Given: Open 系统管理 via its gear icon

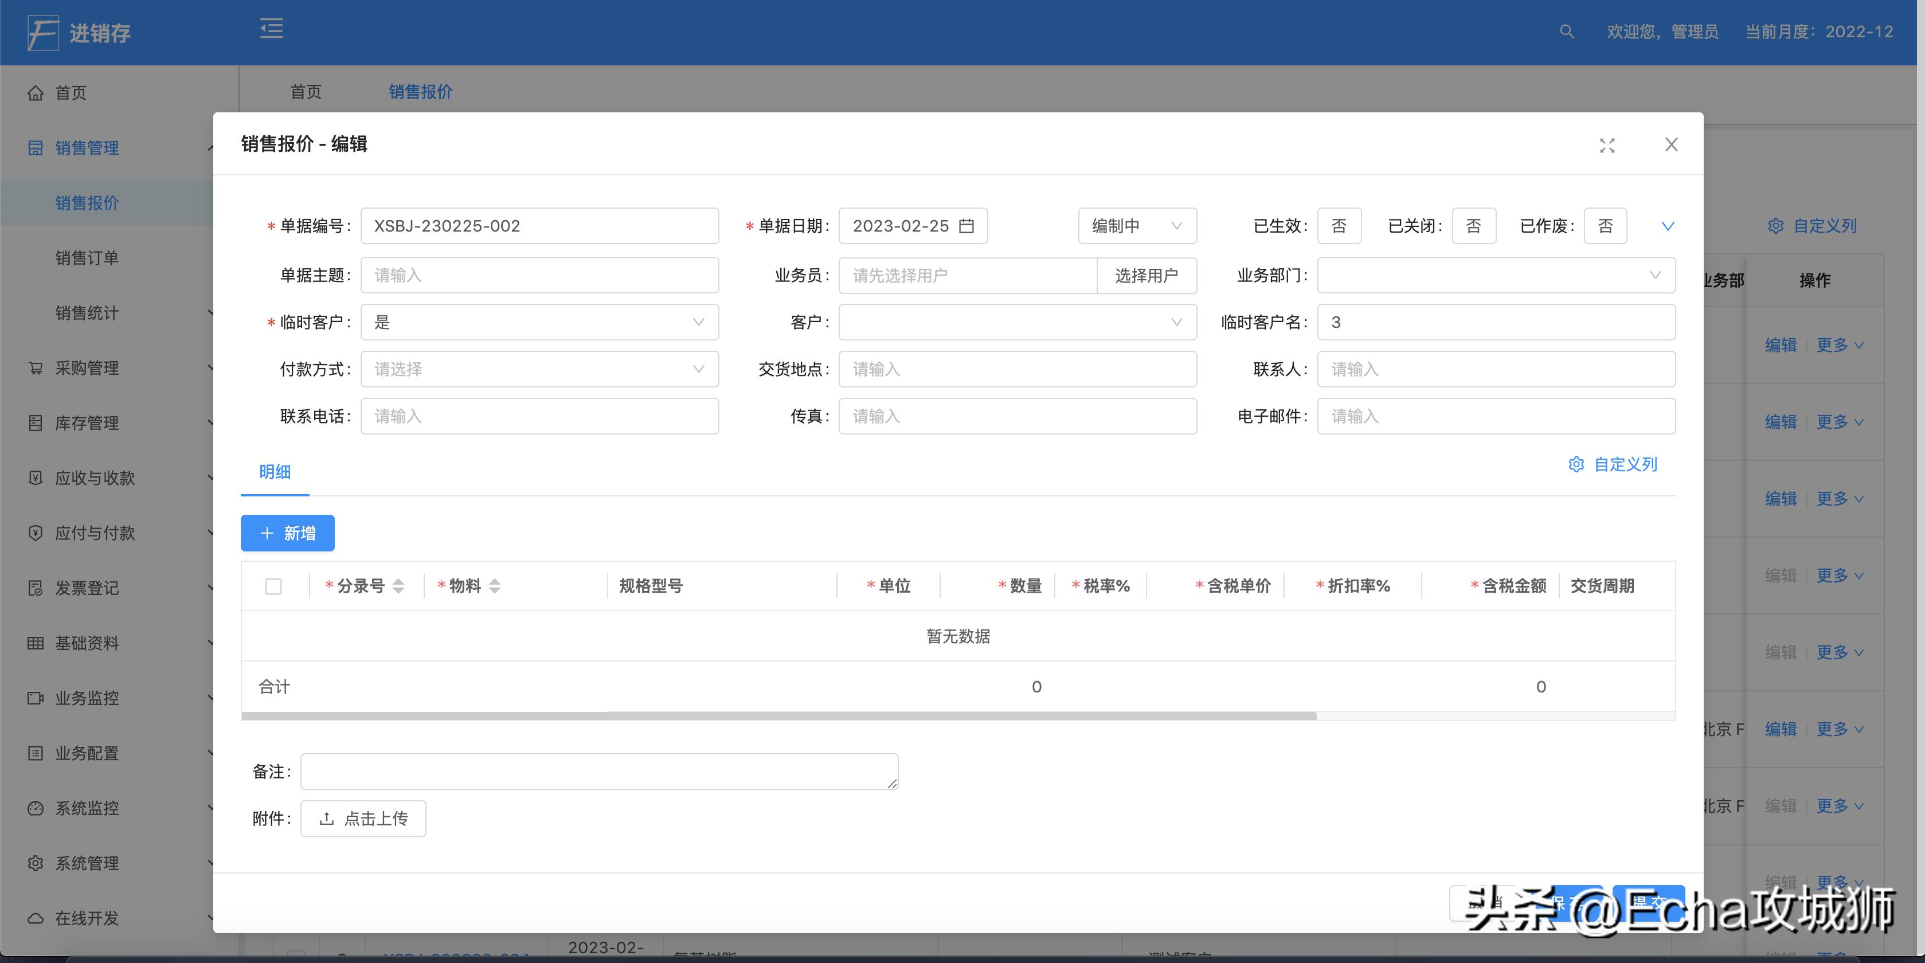Looking at the screenshot, I should [x=35, y=863].
